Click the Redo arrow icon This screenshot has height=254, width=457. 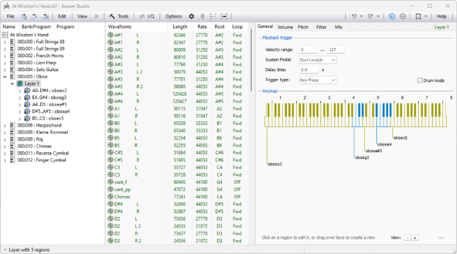tap(370, 16)
